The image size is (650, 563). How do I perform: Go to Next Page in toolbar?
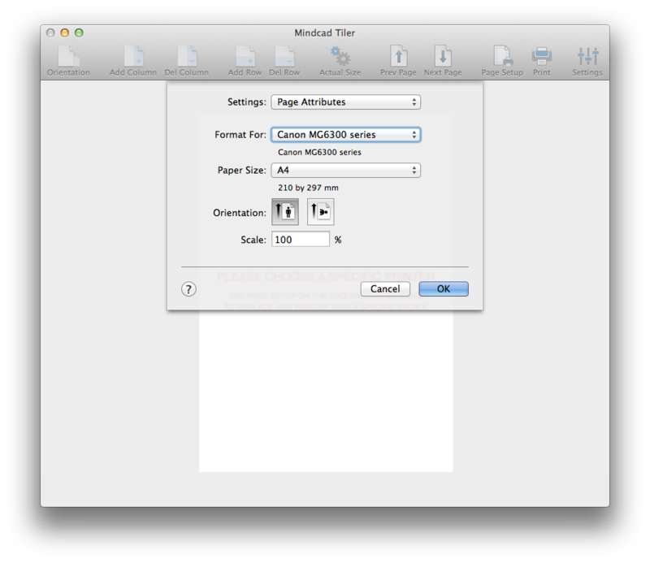(443, 57)
